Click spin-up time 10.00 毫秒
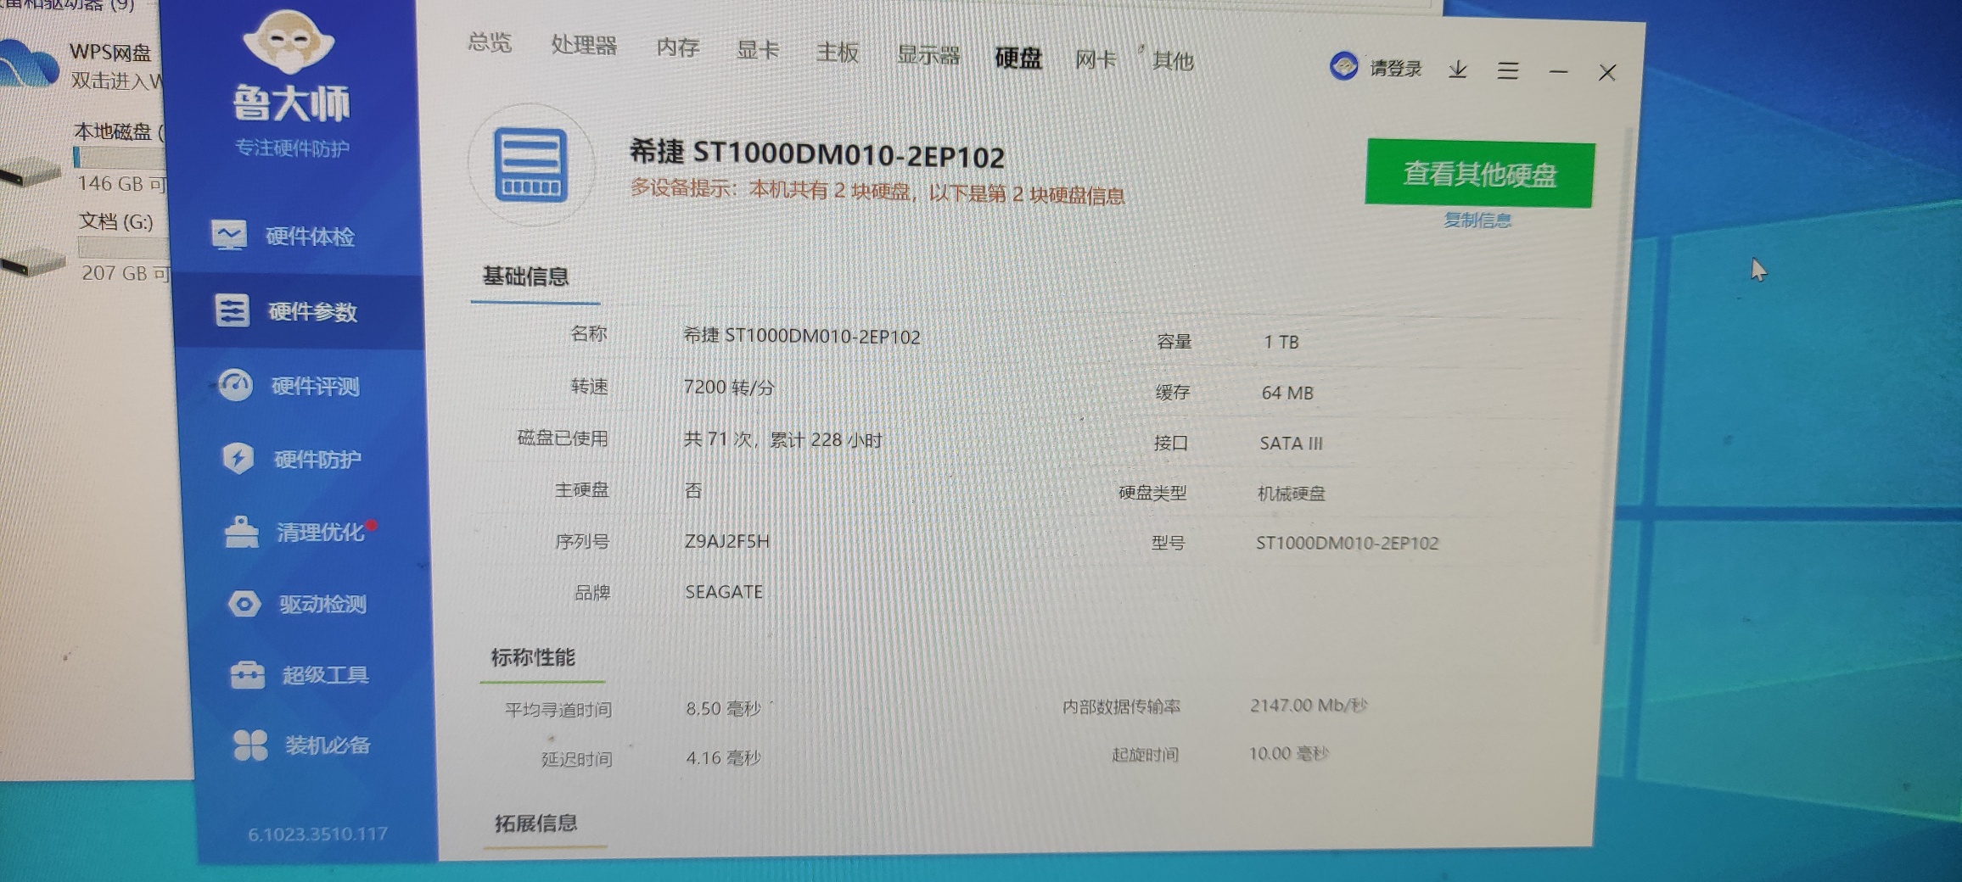1962x882 pixels. (1288, 753)
